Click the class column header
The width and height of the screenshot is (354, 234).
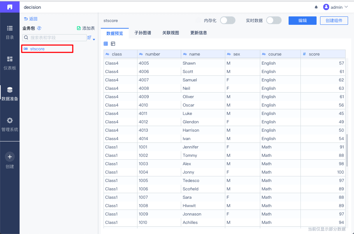coord(120,54)
